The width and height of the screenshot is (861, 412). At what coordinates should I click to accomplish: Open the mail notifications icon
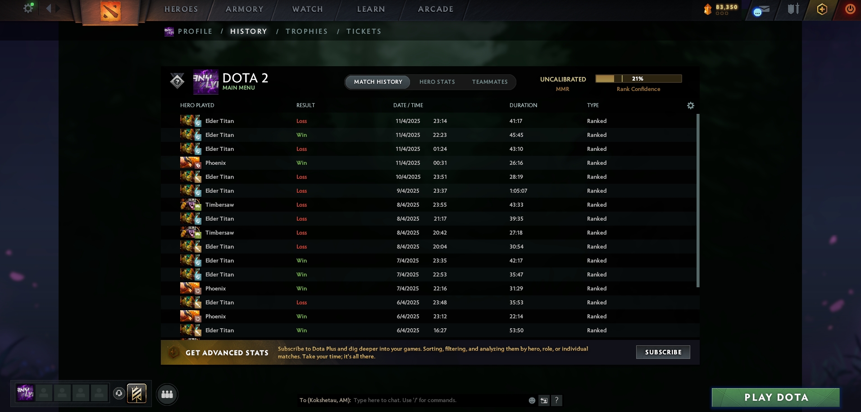(761, 9)
